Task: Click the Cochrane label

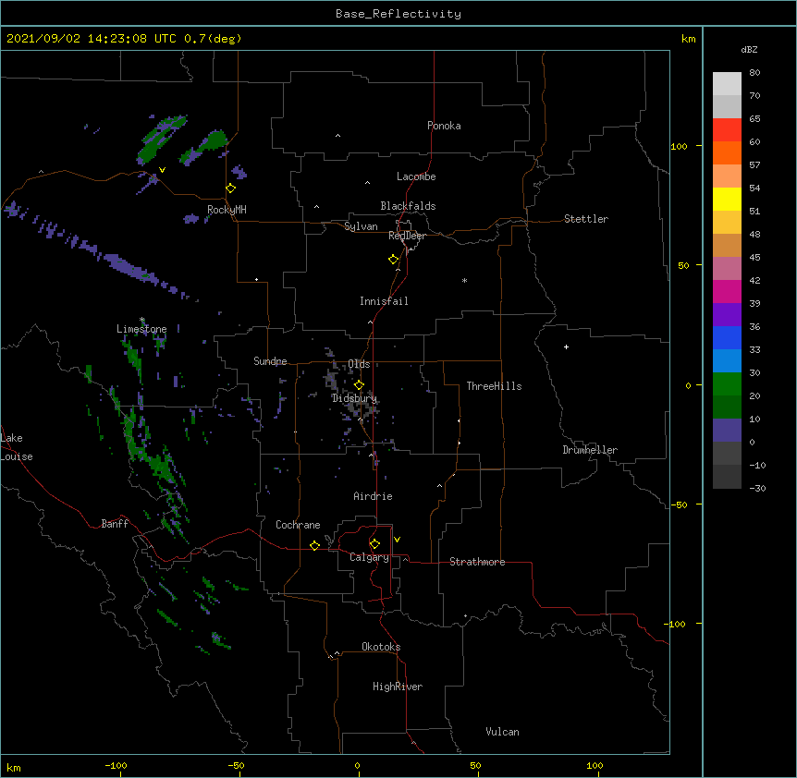Action: tap(298, 525)
